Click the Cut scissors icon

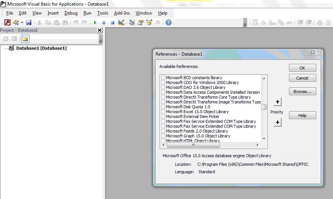click(39, 22)
